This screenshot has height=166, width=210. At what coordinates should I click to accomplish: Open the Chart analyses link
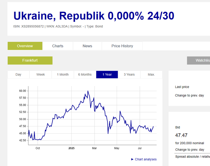145,159
